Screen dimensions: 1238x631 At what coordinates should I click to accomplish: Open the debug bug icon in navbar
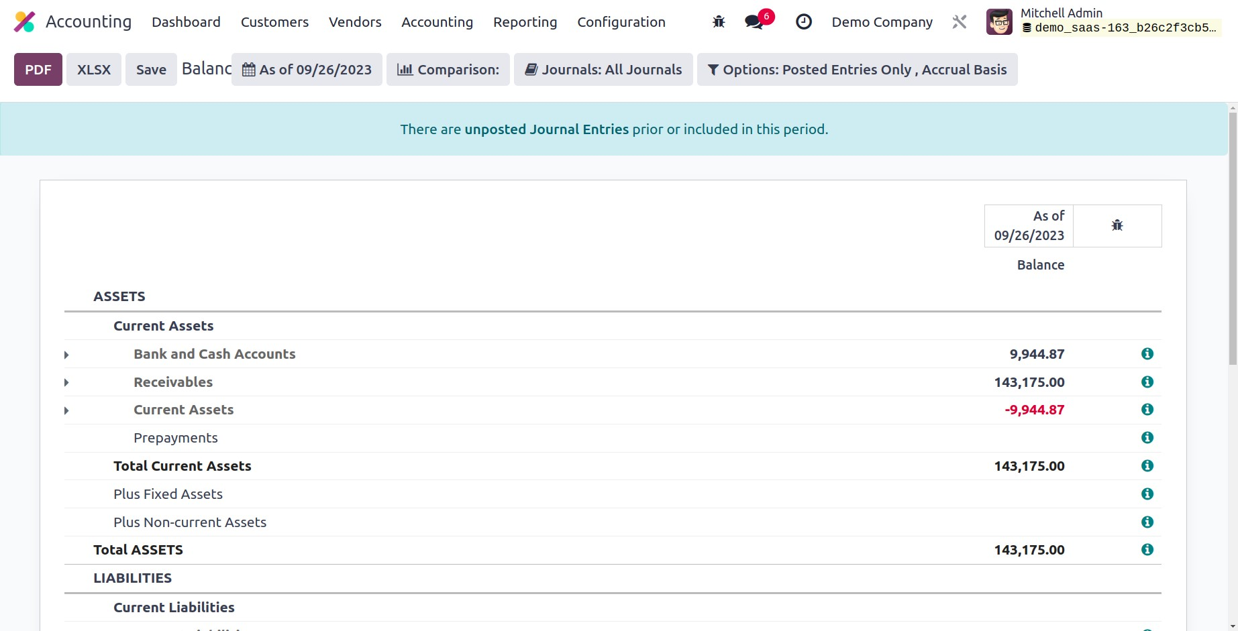click(719, 22)
